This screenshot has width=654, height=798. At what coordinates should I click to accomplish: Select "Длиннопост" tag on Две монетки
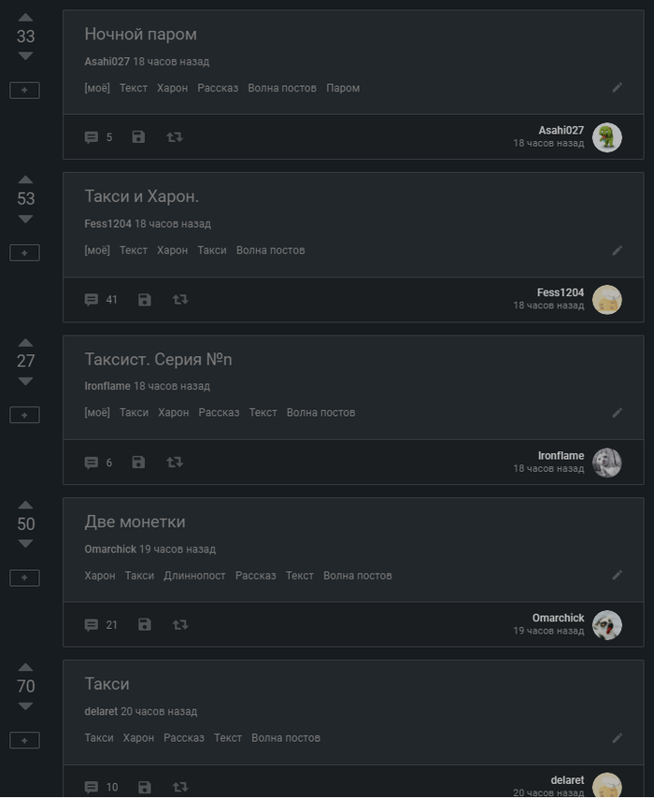tap(194, 576)
